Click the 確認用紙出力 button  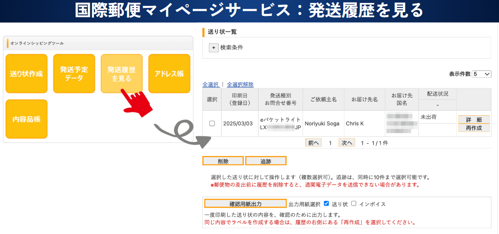click(x=245, y=204)
